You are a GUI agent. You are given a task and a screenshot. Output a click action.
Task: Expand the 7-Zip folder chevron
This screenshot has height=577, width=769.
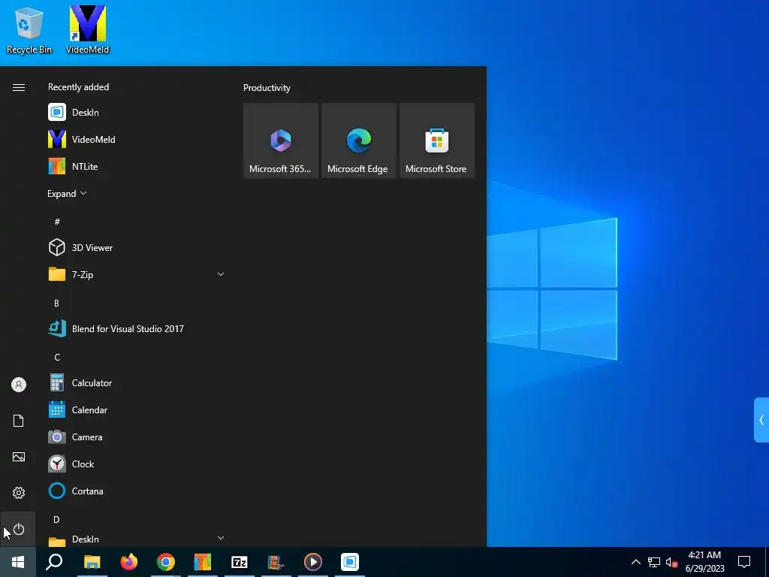tap(221, 274)
